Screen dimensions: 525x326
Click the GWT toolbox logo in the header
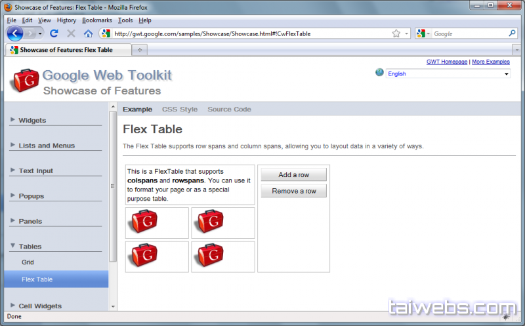click(x=25, y=81)
